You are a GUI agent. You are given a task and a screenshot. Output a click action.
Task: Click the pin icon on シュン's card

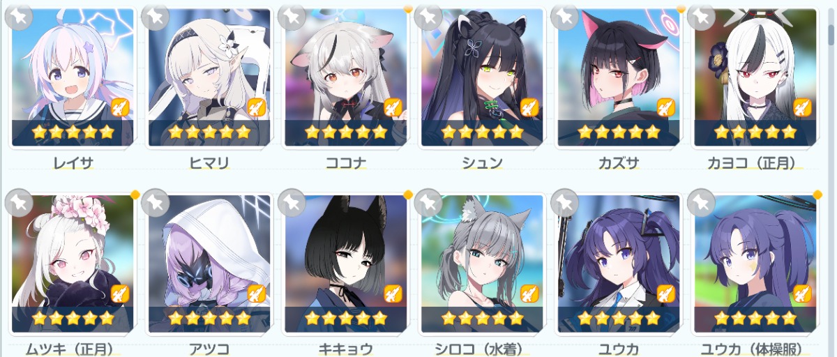pos(428,17)
